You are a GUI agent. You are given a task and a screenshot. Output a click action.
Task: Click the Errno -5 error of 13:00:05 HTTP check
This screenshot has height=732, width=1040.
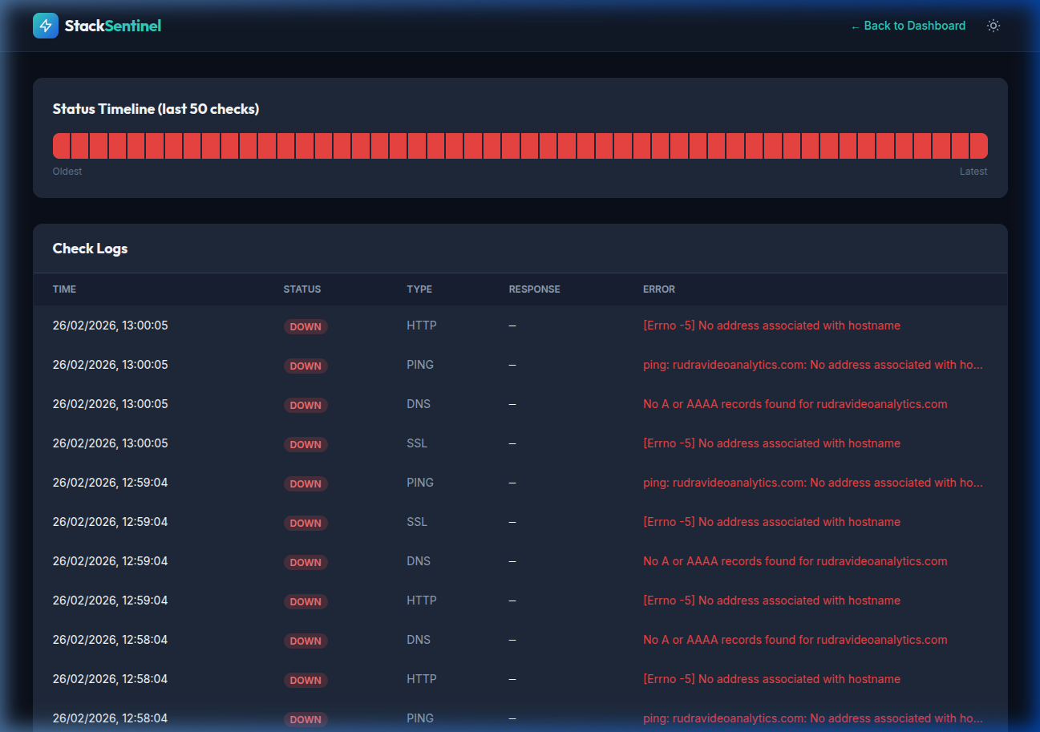[x=771, y=326]
